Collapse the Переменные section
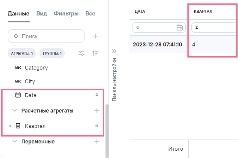Image resolution: width=238 pixels, height=158 pixels. click(x=15, y=141)
